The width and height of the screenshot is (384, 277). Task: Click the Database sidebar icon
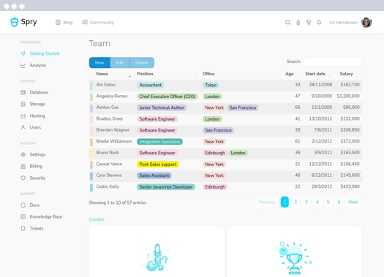(23, 92)
